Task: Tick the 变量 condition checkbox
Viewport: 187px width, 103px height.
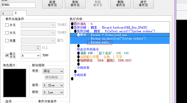Action: click(7, 41)
